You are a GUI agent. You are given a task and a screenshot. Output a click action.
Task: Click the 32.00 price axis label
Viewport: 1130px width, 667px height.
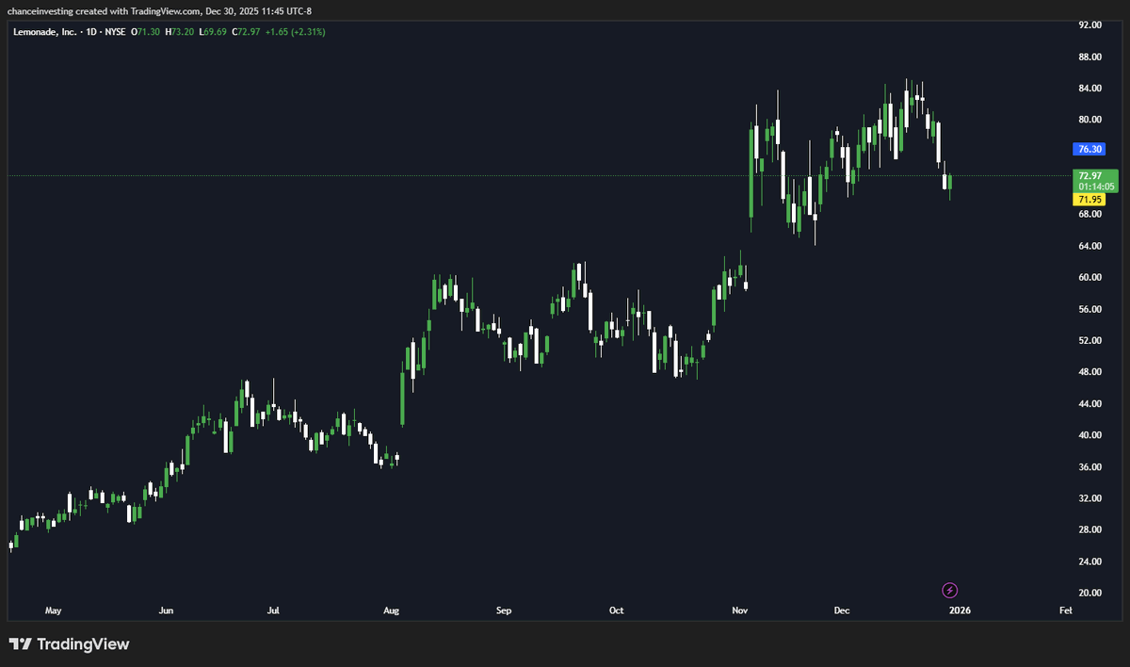pos(1090,498)
